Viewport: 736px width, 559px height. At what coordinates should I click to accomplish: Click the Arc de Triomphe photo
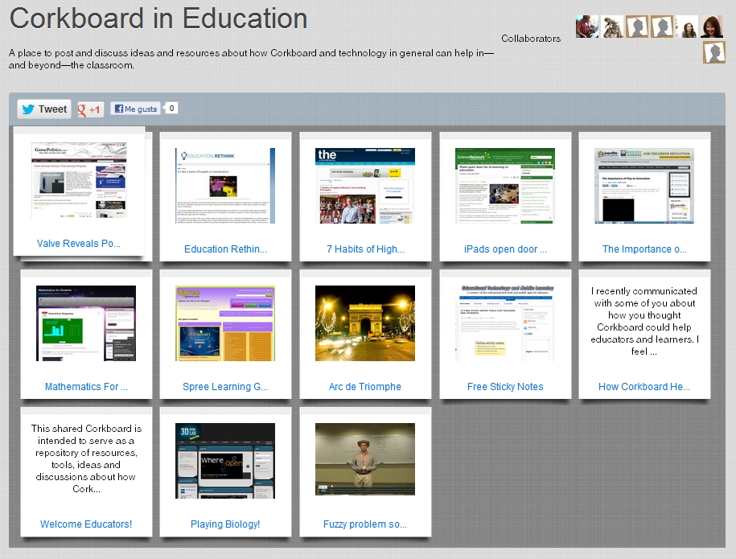coord(365,323)
